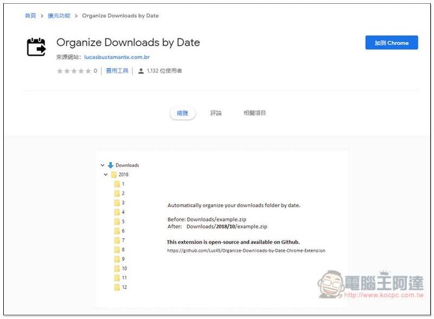Click folder icon for month 6
434x319 pixels.
point(117,231)
